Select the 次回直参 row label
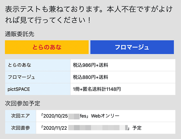Image resolution: width=181 pixels, height=139 pixels. 20,128
